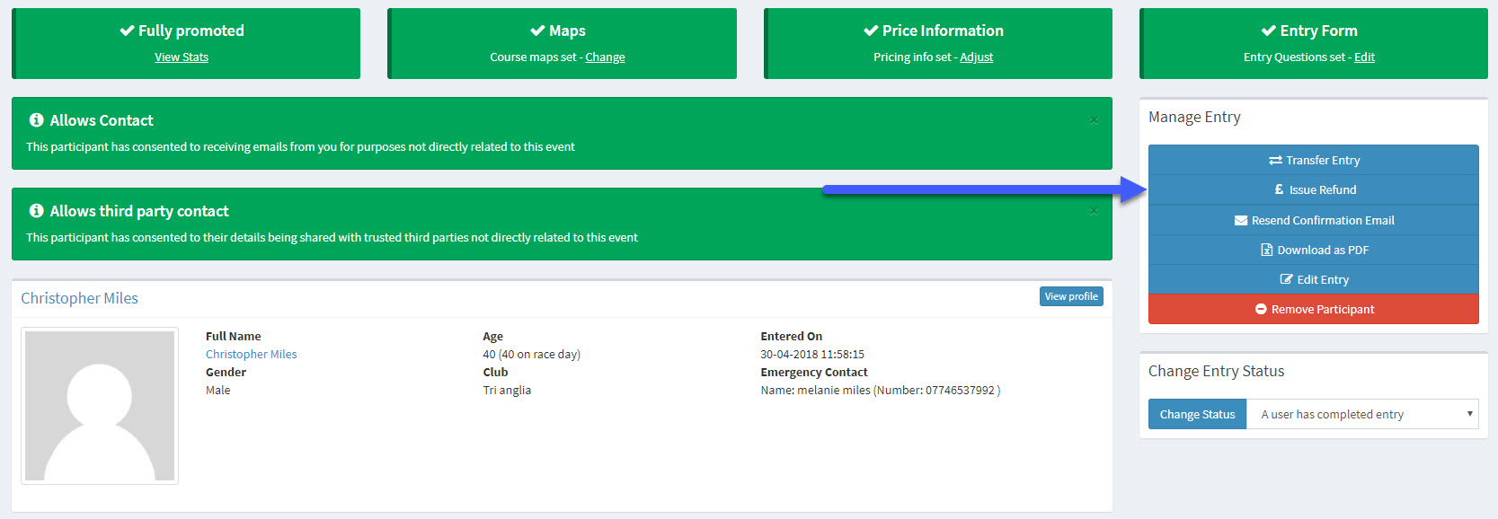Click the Christopher Miles panel heading
The height and width of the screenshot is (519, 1498).
[80, 298]
